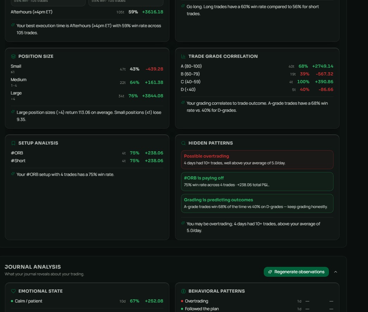This screenshot has width=368, height=312.
Task: Select the A (80–100) grade row
Action: coord(257,66)
